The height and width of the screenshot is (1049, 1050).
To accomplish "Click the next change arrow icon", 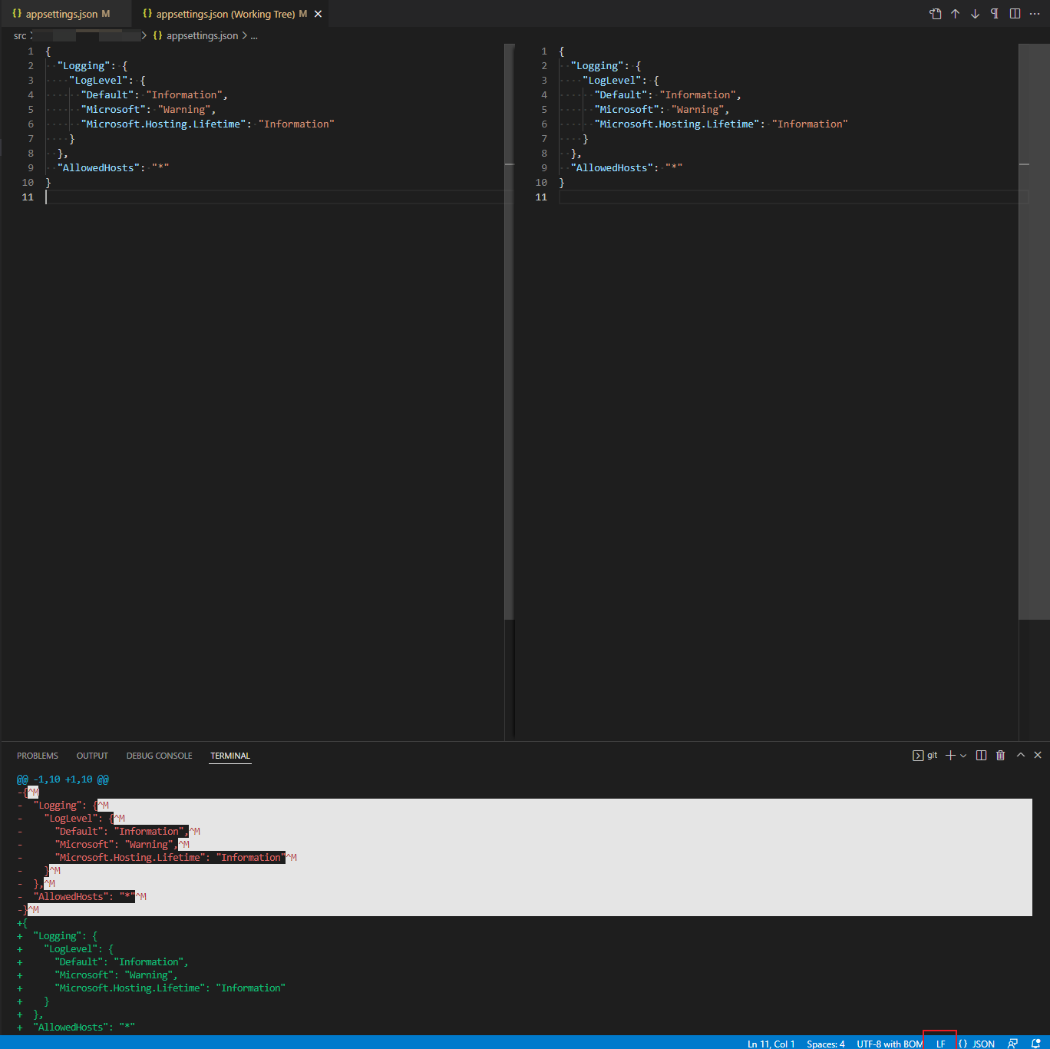I will click(975, 13).
